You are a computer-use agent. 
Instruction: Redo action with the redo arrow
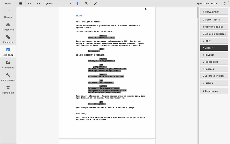click(x=38, y=3)
